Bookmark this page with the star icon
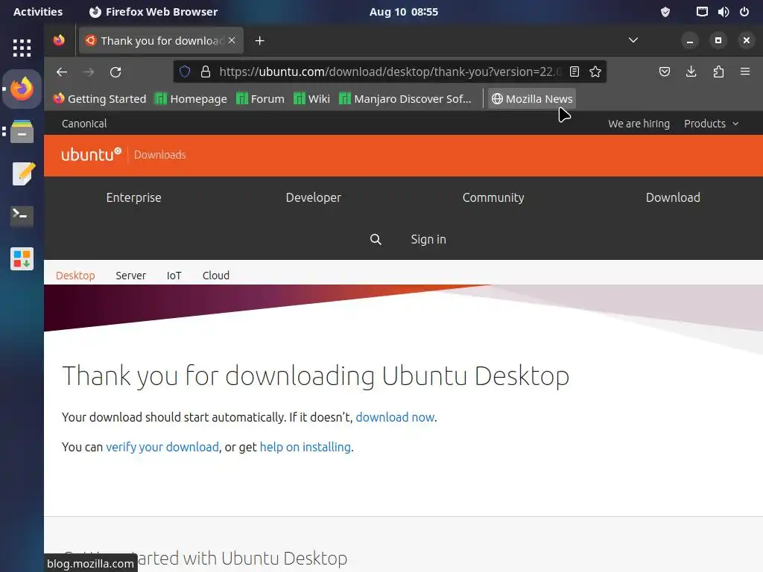 [x=595, y=72]
